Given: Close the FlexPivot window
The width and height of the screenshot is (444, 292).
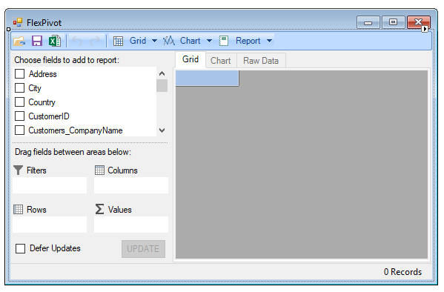Looking at the screenshot, I should [419, 22].
